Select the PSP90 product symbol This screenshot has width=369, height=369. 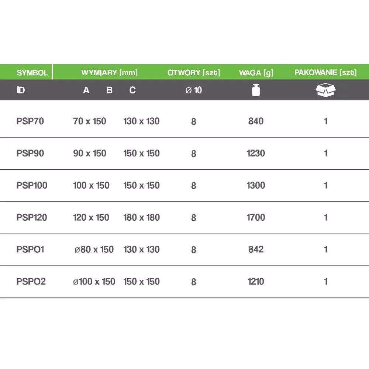click(30, 153)
